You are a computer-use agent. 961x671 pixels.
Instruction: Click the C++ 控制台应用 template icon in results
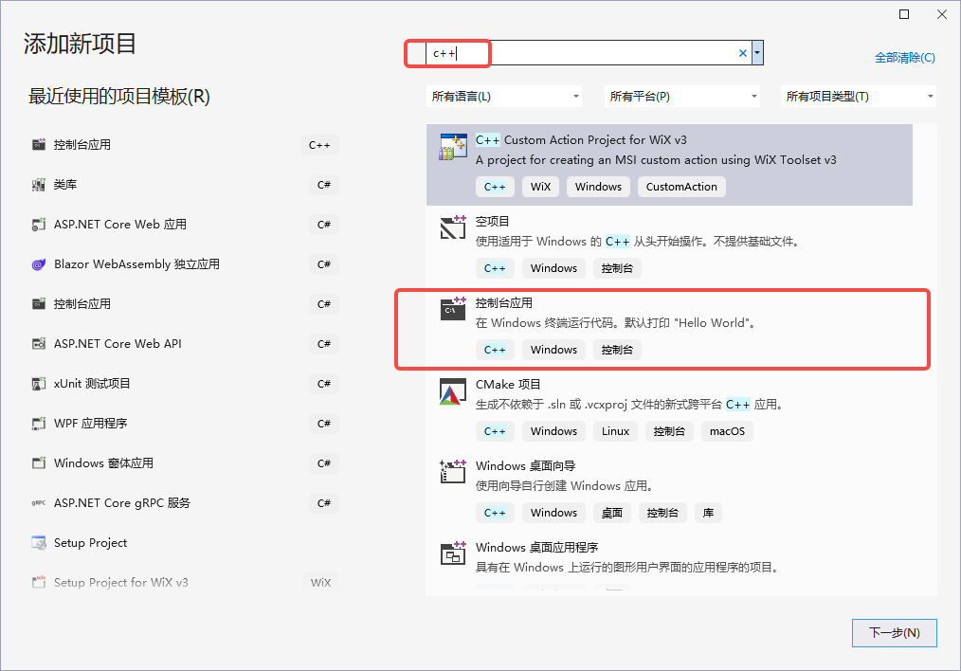click(453, 309)
